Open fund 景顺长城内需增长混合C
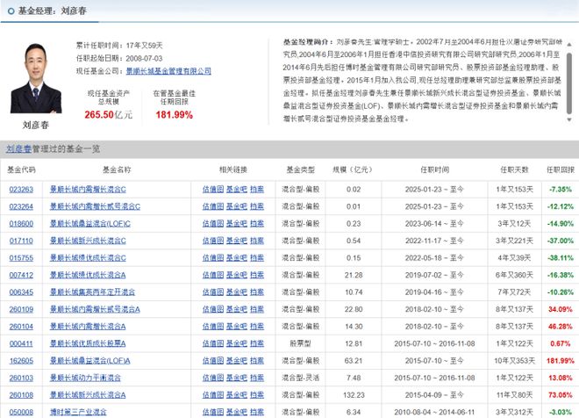Screen dimensions: 579x418 (x=88, y=190)
